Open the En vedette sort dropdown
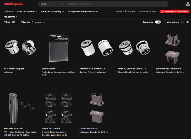 [x=38, y=22]
